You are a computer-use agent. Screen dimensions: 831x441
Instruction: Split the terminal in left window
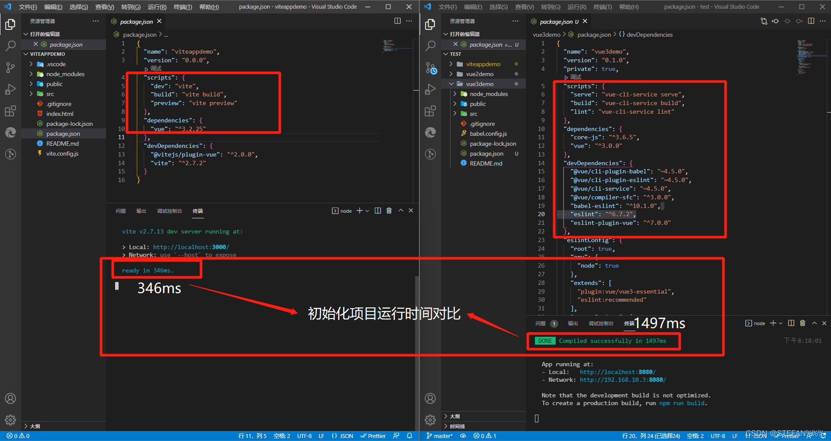pos(378,211)
